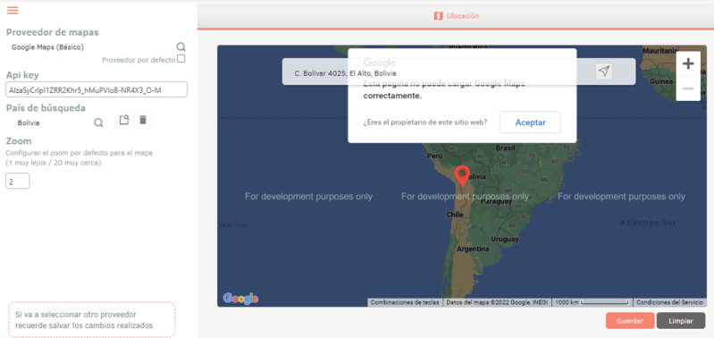Zoom in the map with plus button
The height and width of the screenshot is (338, 714).
pos(688,63)
